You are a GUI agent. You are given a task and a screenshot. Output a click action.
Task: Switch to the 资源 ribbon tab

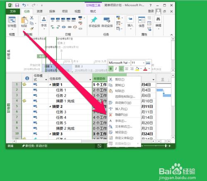click(39, 12)
